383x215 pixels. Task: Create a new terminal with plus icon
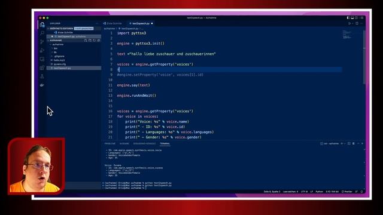[x=342, y=143]
